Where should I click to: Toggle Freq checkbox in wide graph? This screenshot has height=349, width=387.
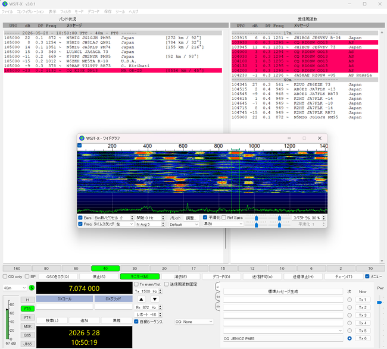point(80,224)
